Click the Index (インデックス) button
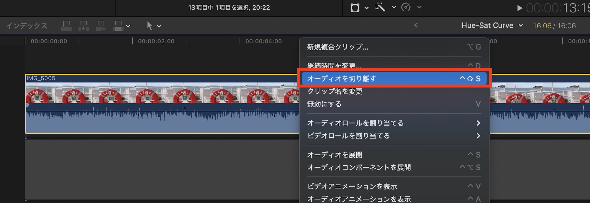 (x=27, y=26)
